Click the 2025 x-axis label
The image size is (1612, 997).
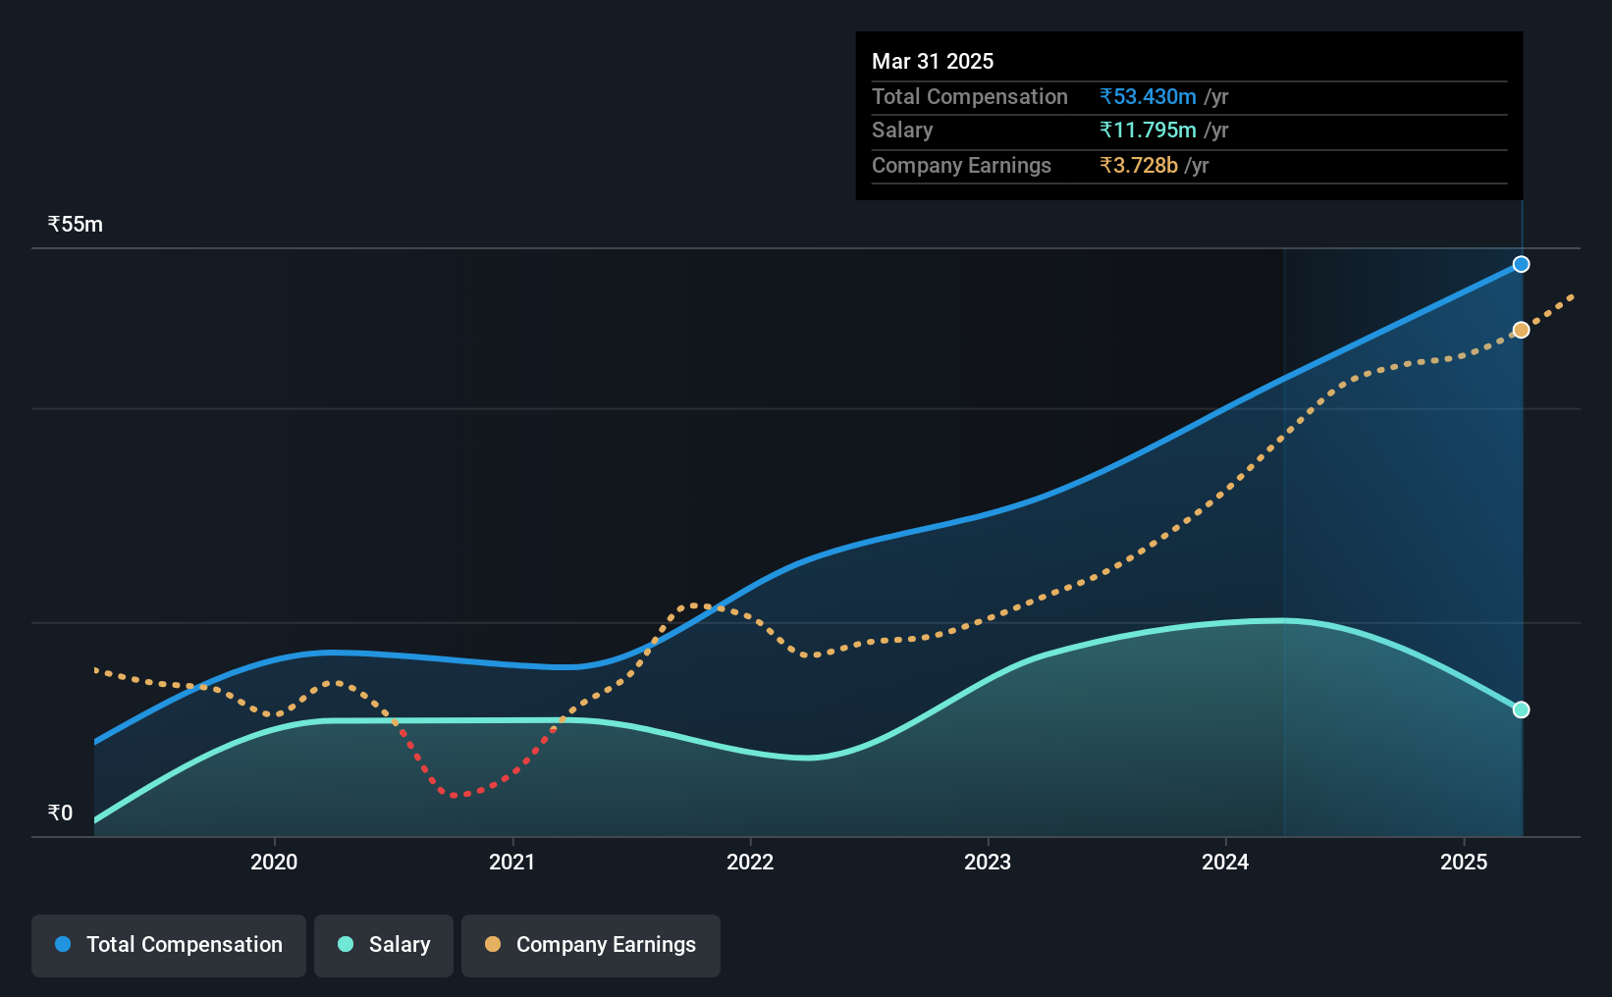click(x=1464, y=862)
